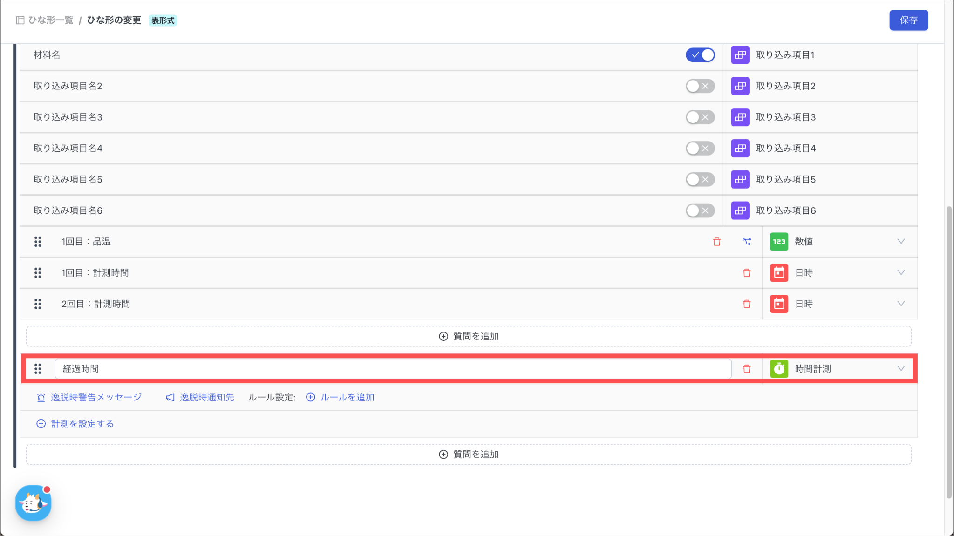Screen dimensions: 954x536
Task: Enable the 取り込み項目名2 toggle
Action: (x=700, y=86)
